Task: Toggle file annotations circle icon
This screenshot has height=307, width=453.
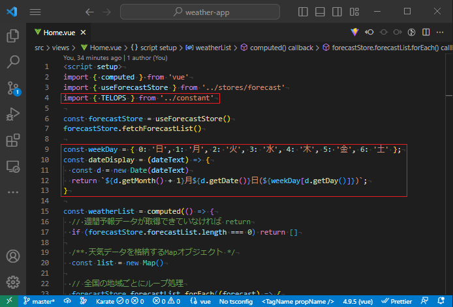Action: 411,32
